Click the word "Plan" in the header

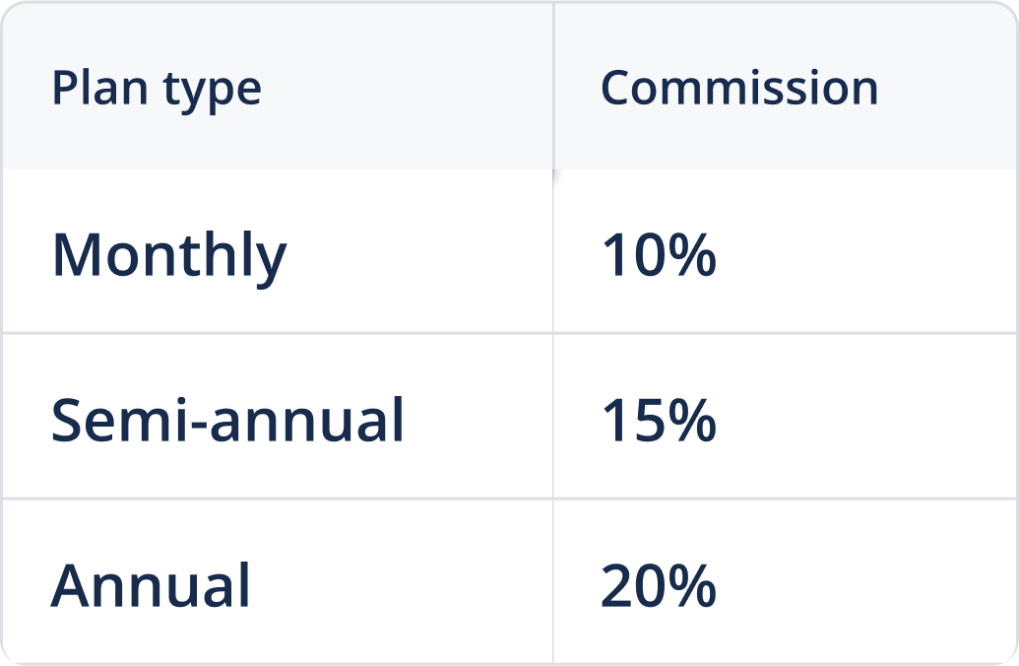coord(85,89)
